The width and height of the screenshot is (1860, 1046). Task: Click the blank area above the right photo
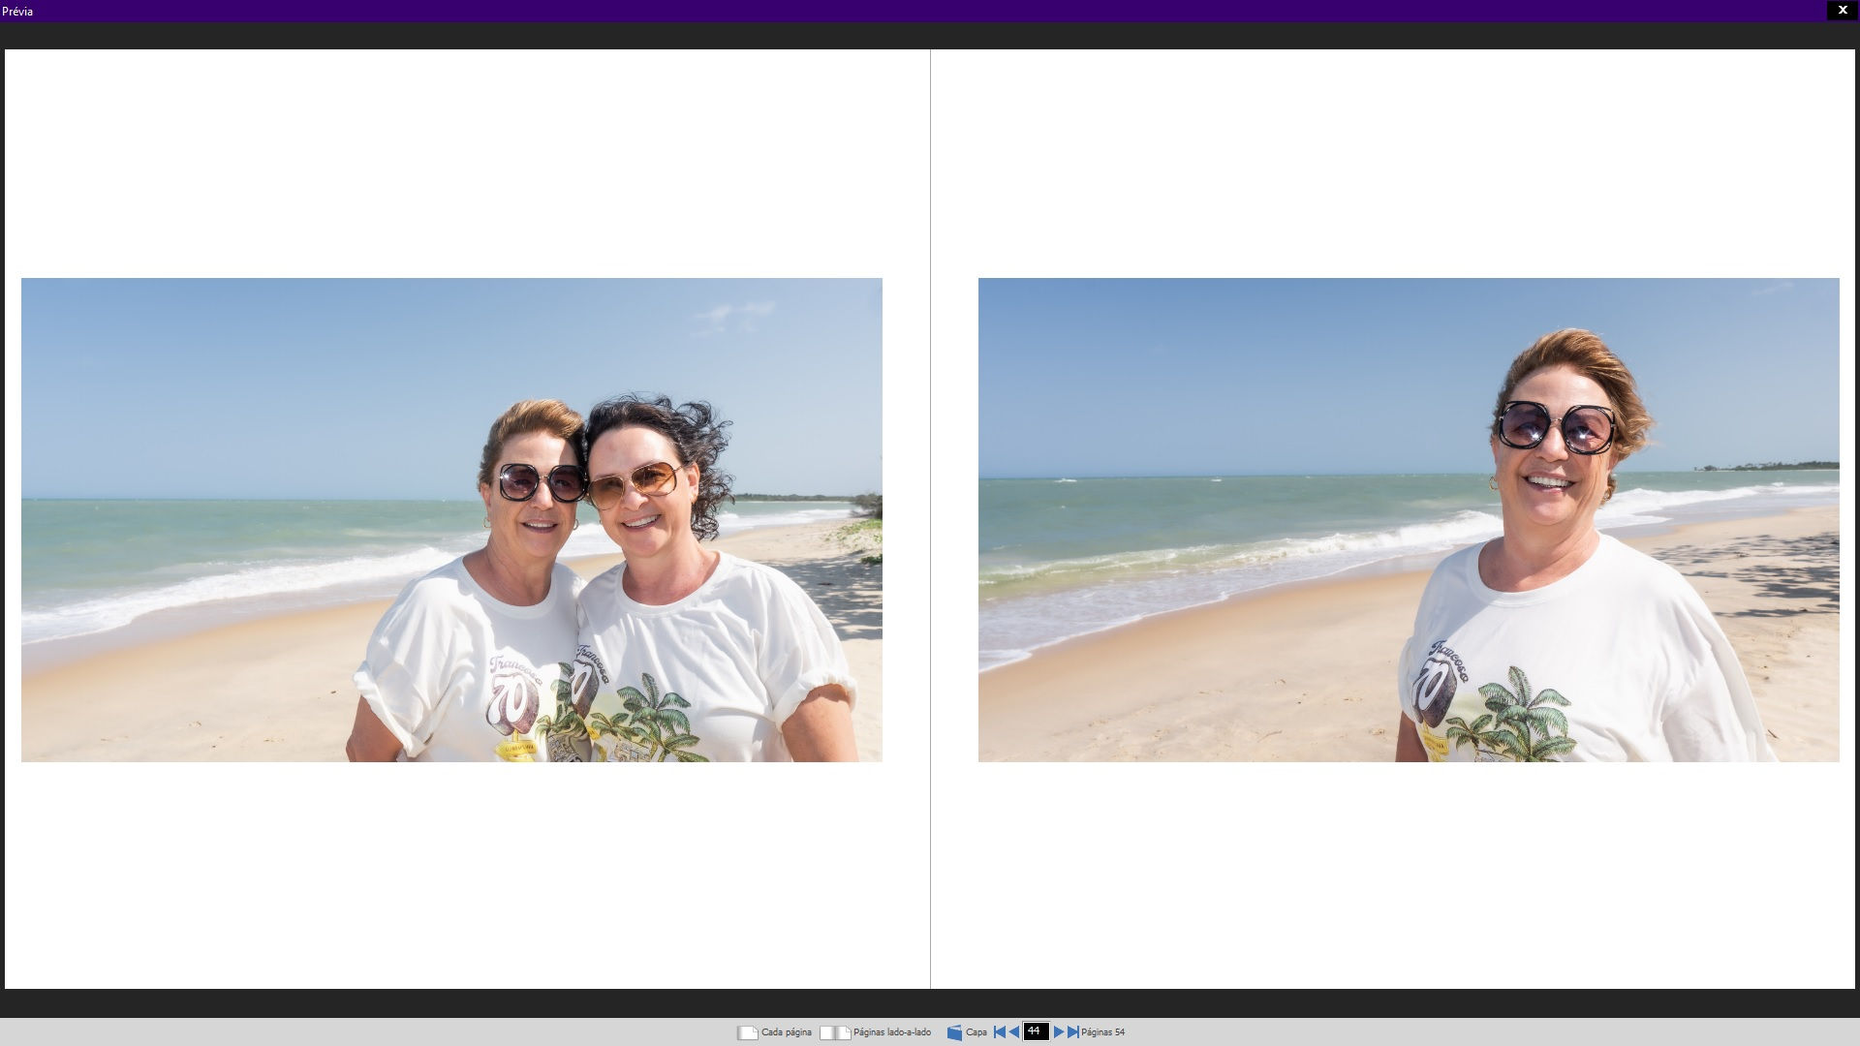click(x=1409, y=165)
